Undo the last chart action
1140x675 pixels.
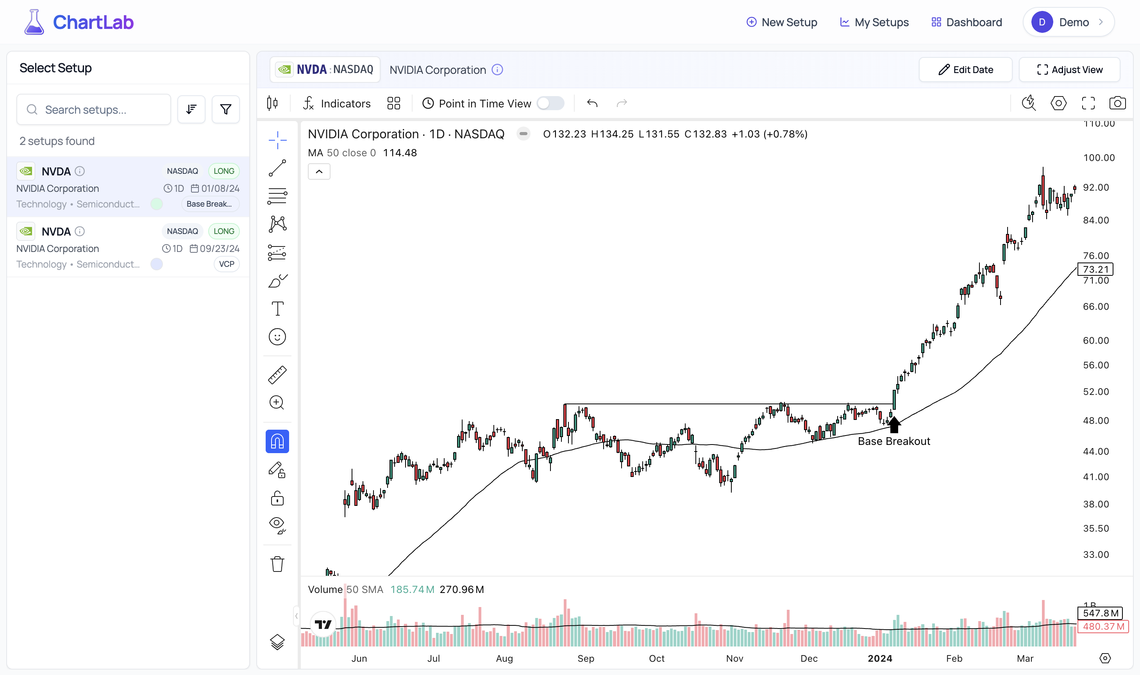point(592,104)
